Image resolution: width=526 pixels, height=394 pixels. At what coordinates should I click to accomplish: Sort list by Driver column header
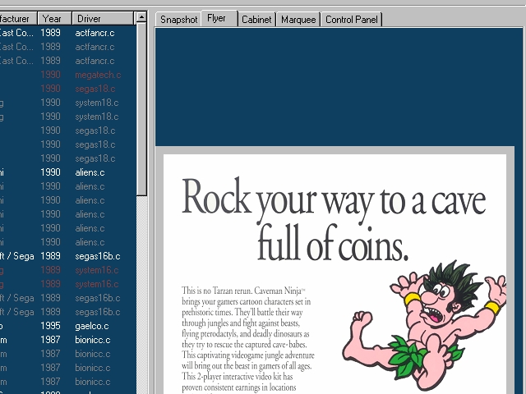pyautogui.click(x=103, y=18)
